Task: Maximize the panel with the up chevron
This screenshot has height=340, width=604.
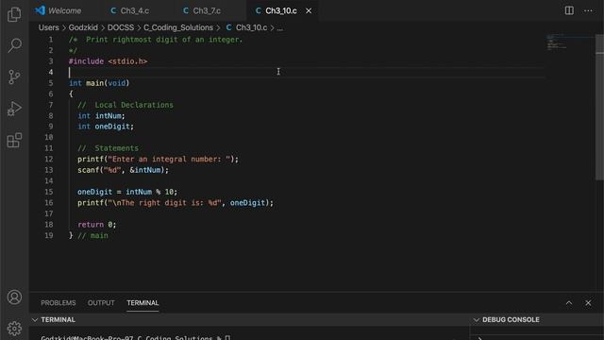Action: 568,303
